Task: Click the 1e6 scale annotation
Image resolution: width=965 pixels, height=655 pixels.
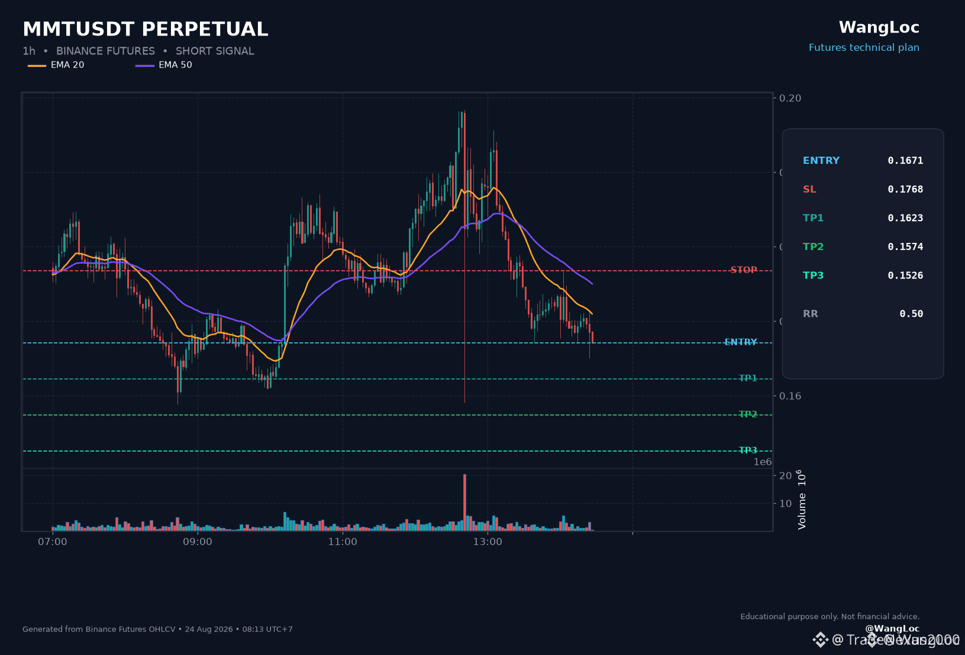Action: coord(763,462)
